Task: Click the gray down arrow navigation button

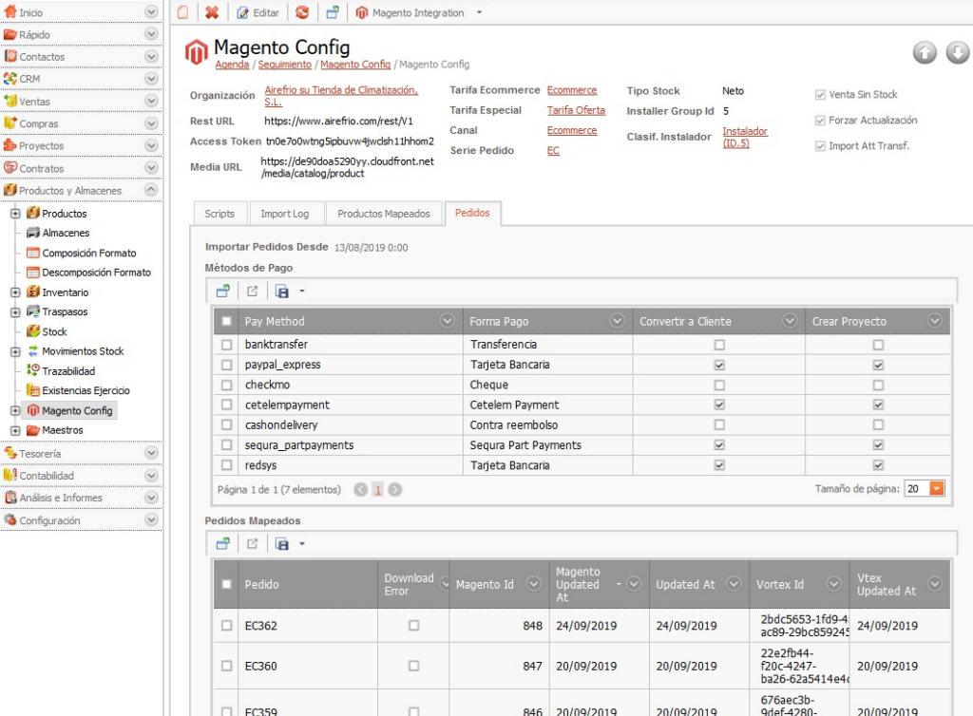Action: 958,52
